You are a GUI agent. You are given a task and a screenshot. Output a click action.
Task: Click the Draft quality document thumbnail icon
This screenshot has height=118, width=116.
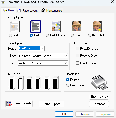click(x=15, y=26)
